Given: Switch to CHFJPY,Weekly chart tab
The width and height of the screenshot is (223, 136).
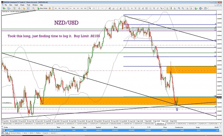Looking at the screenshot, I should point(82,124).
